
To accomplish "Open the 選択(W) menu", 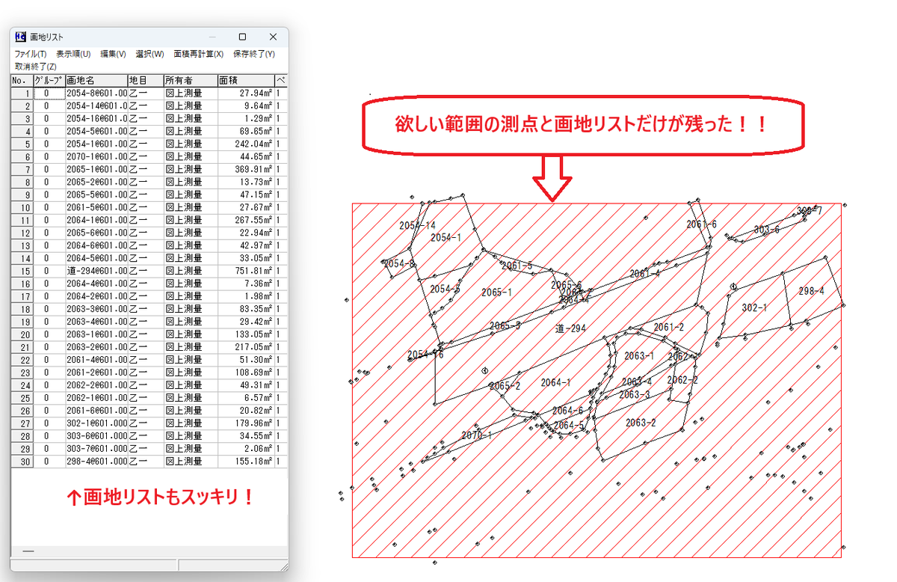I will click(x=149, y=54).
